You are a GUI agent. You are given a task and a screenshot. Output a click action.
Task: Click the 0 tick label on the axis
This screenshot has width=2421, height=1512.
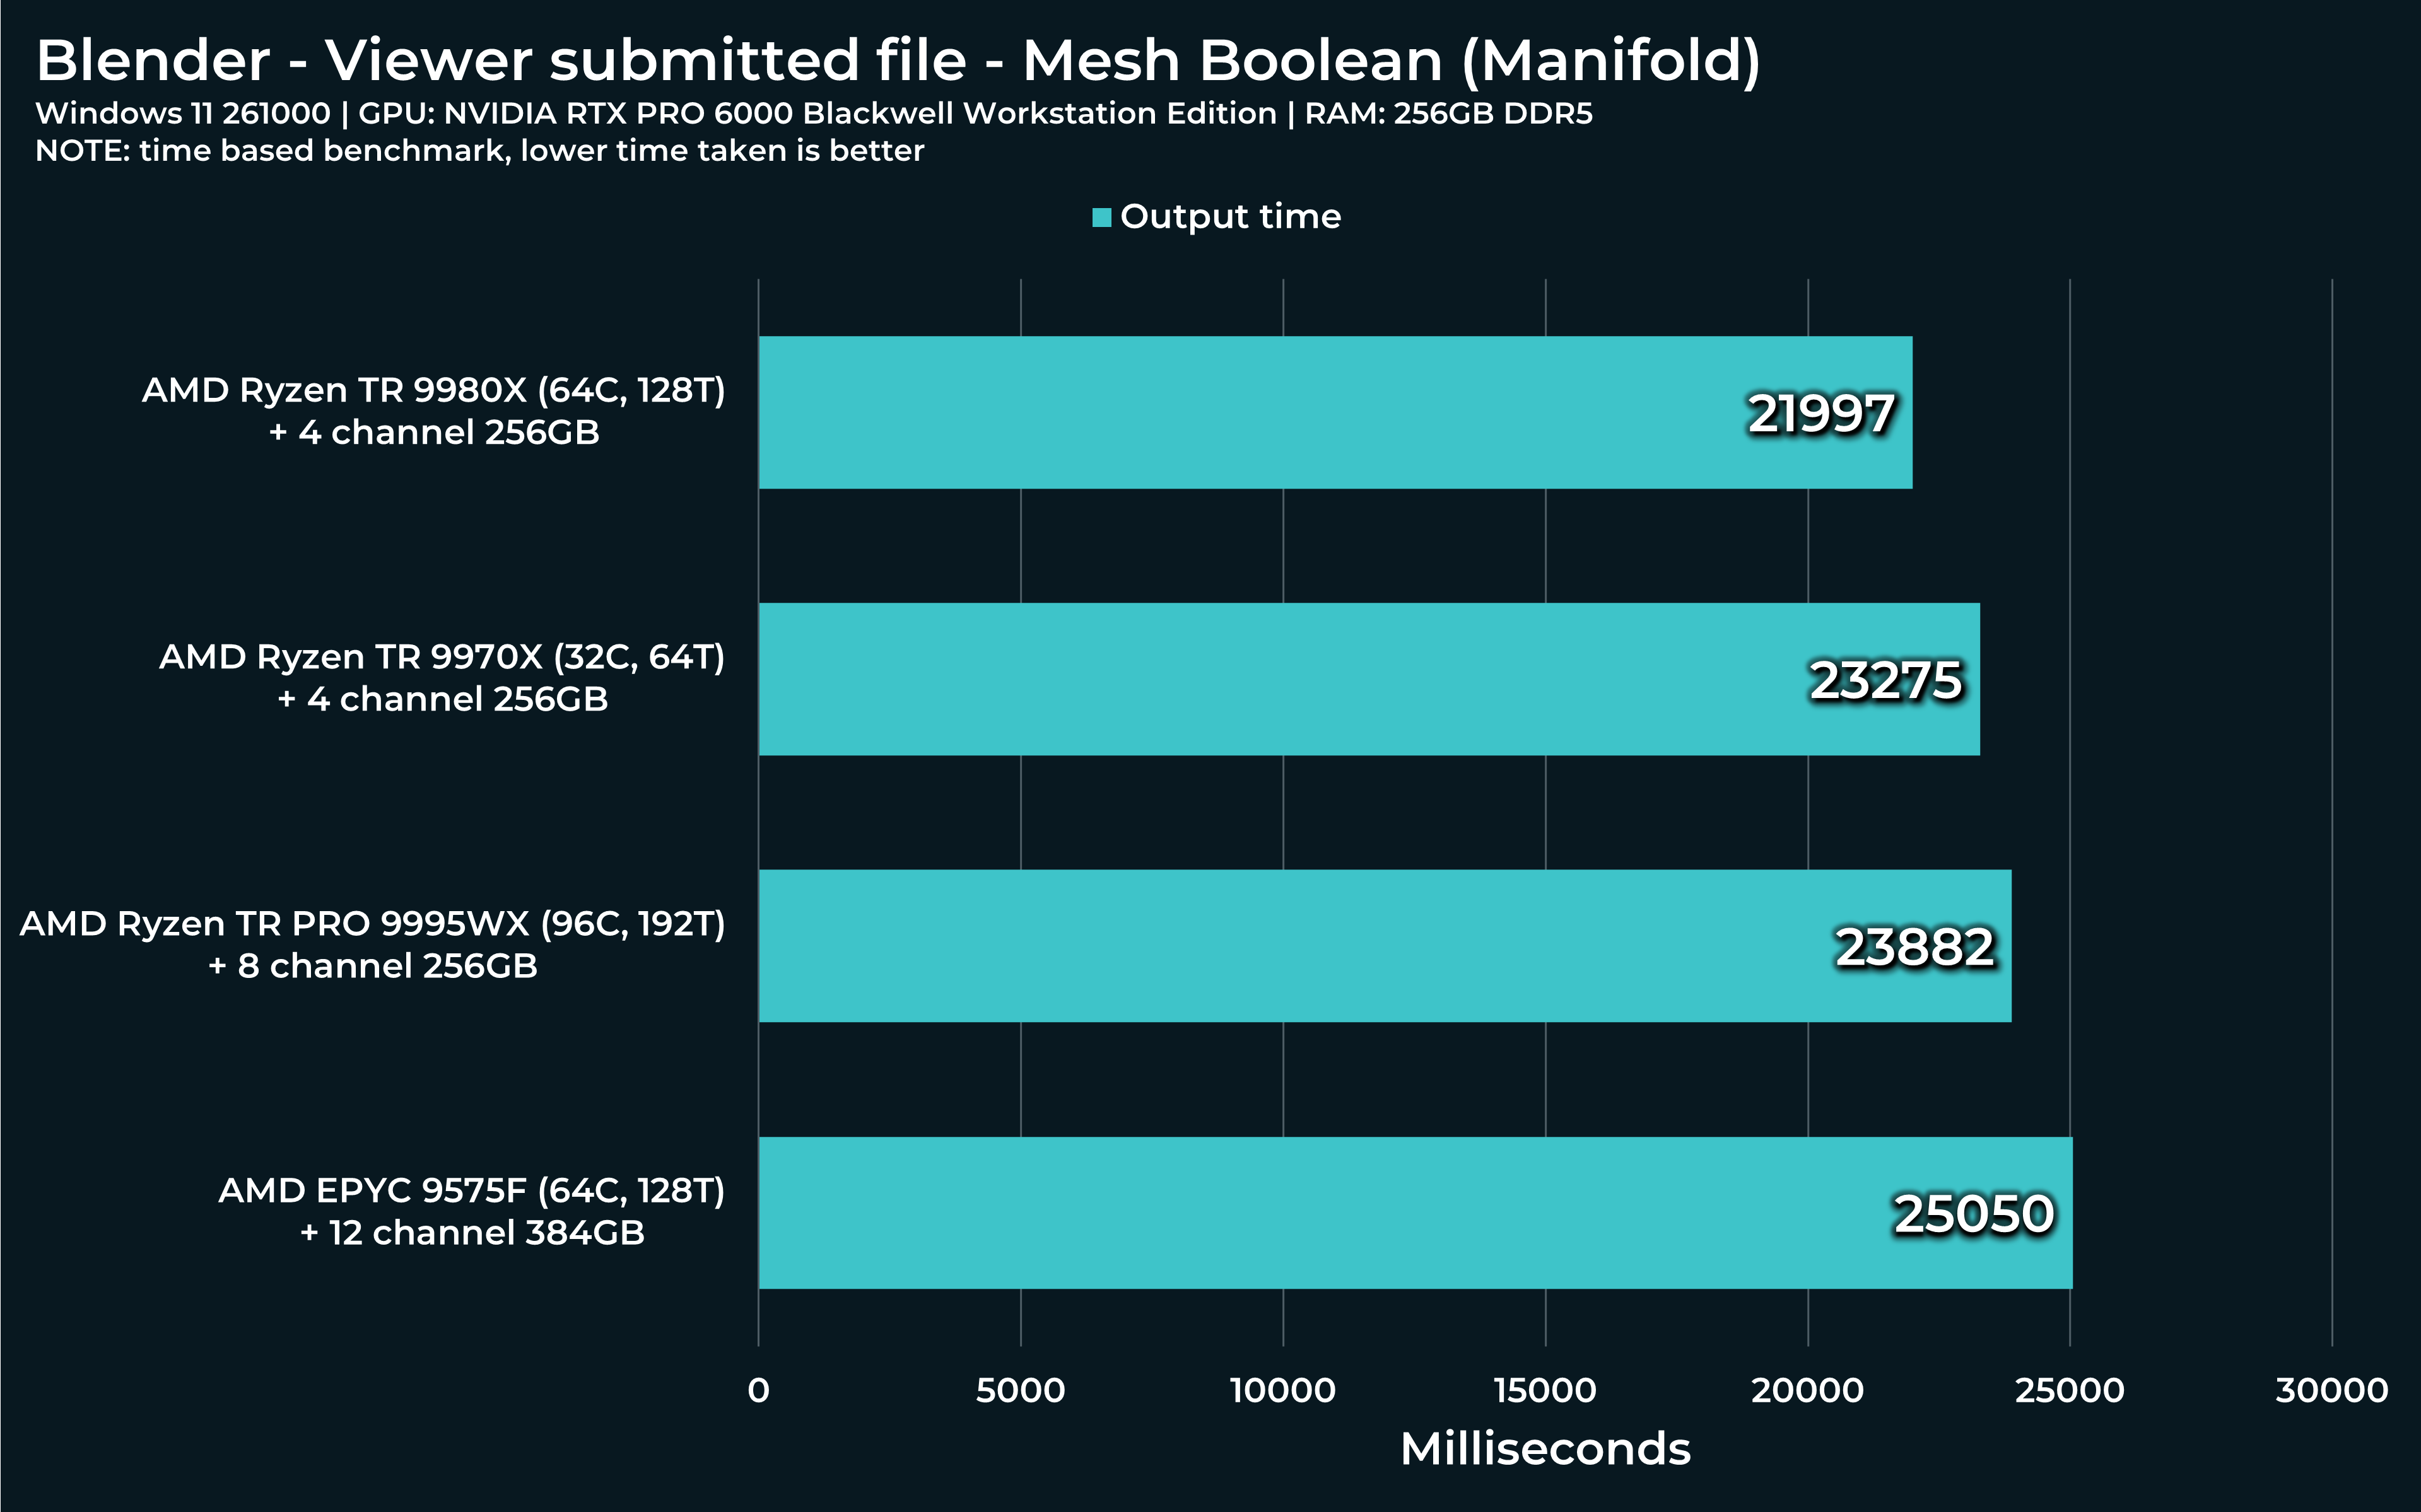pos(758,1390)
